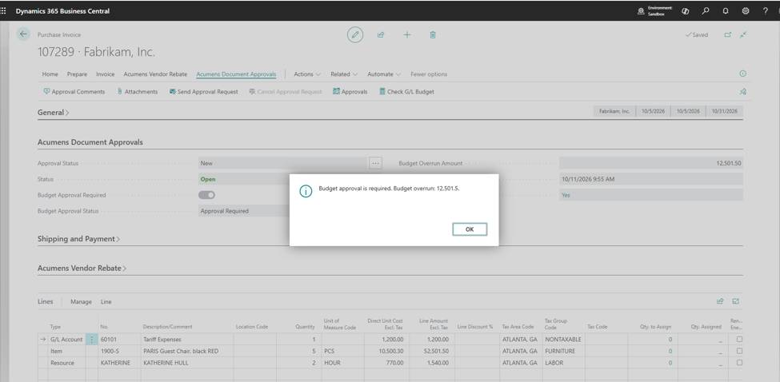
Task: Open the Actions dropdown menu
Action: coord(307,74)
